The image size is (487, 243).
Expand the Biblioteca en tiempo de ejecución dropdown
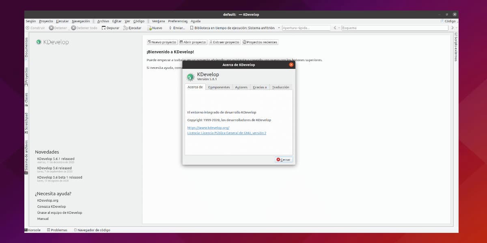pos(278,28)
